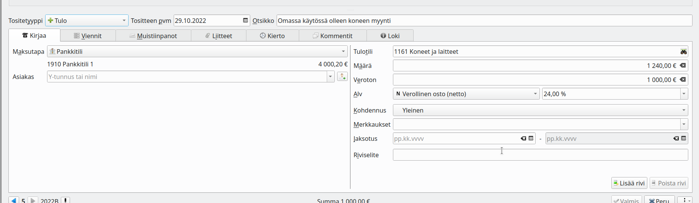Click the Lisää rivi button

(629, 183)
